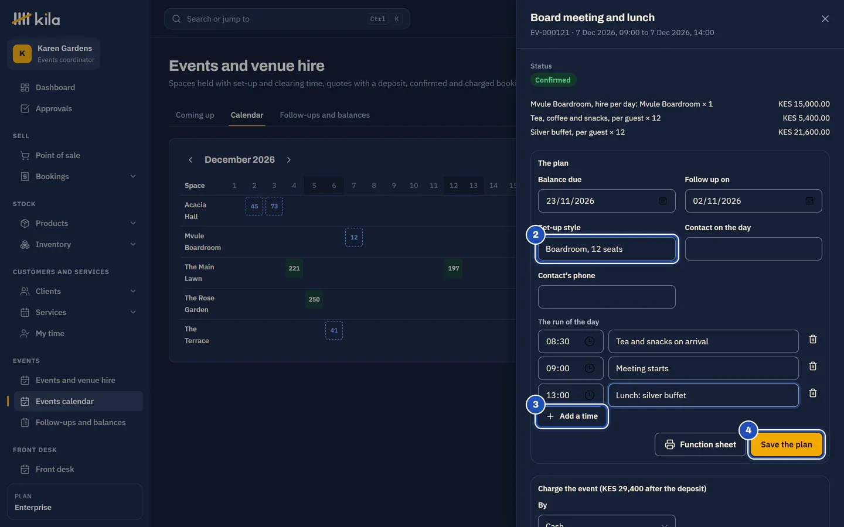Open the 12 booking on Mvule Boardroom
Image resolution: width=844 pixels, height=527 pixels.
click(354, 238)
